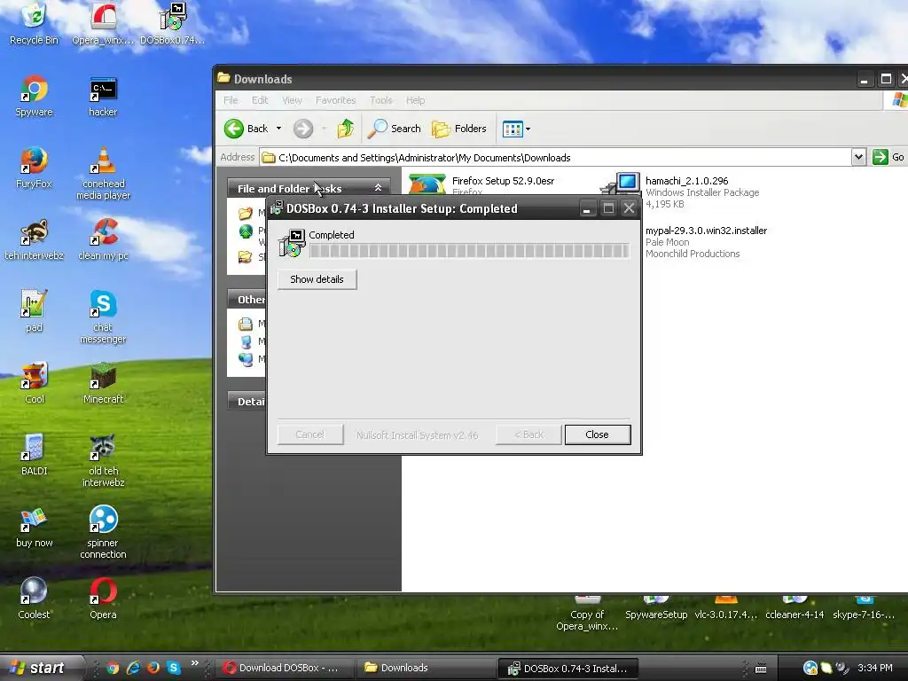Click the Back arrow in Downloads toolbar
The height and width of the screenshot is (681, 908).
[247, 129]
